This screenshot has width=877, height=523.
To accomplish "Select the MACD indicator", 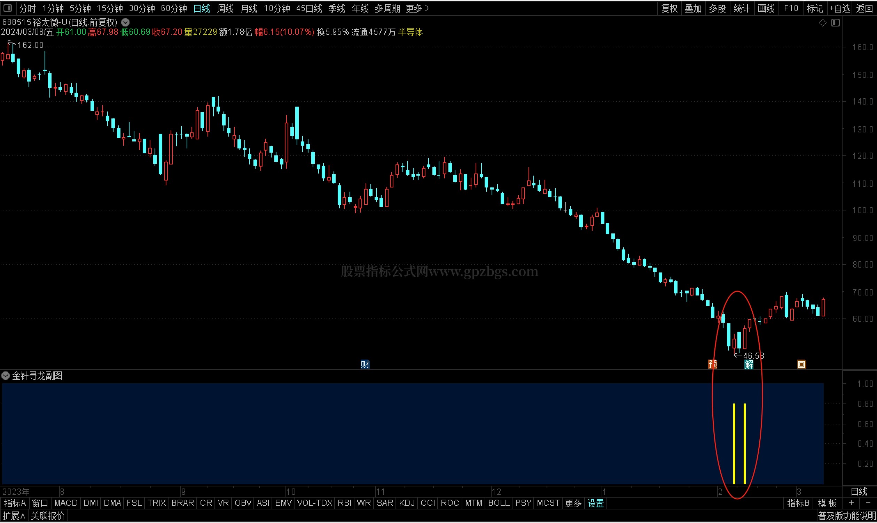I will [x=66, y=503].
